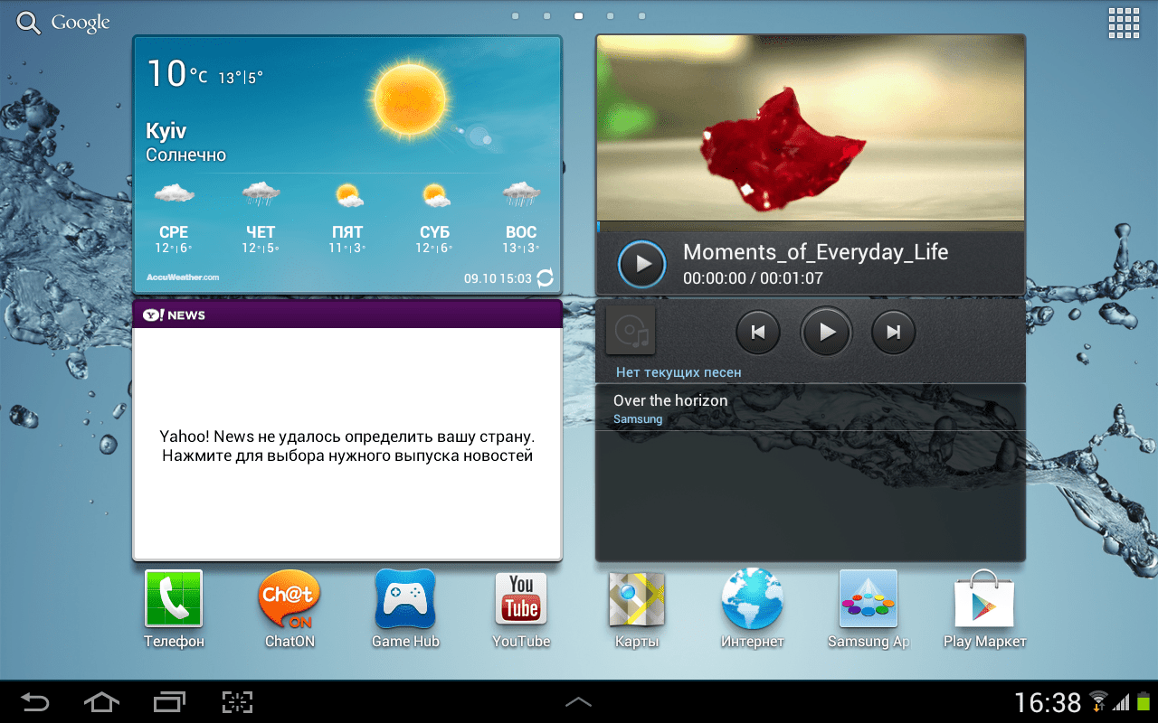Screen dimensions: 1158x723
Task: Tap the Солнечно weather condition text
Action: (x=185, y=155)
